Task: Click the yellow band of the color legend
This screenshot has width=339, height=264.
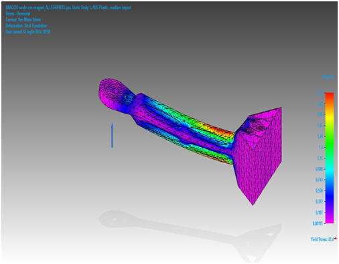Action: pos(330,119)
